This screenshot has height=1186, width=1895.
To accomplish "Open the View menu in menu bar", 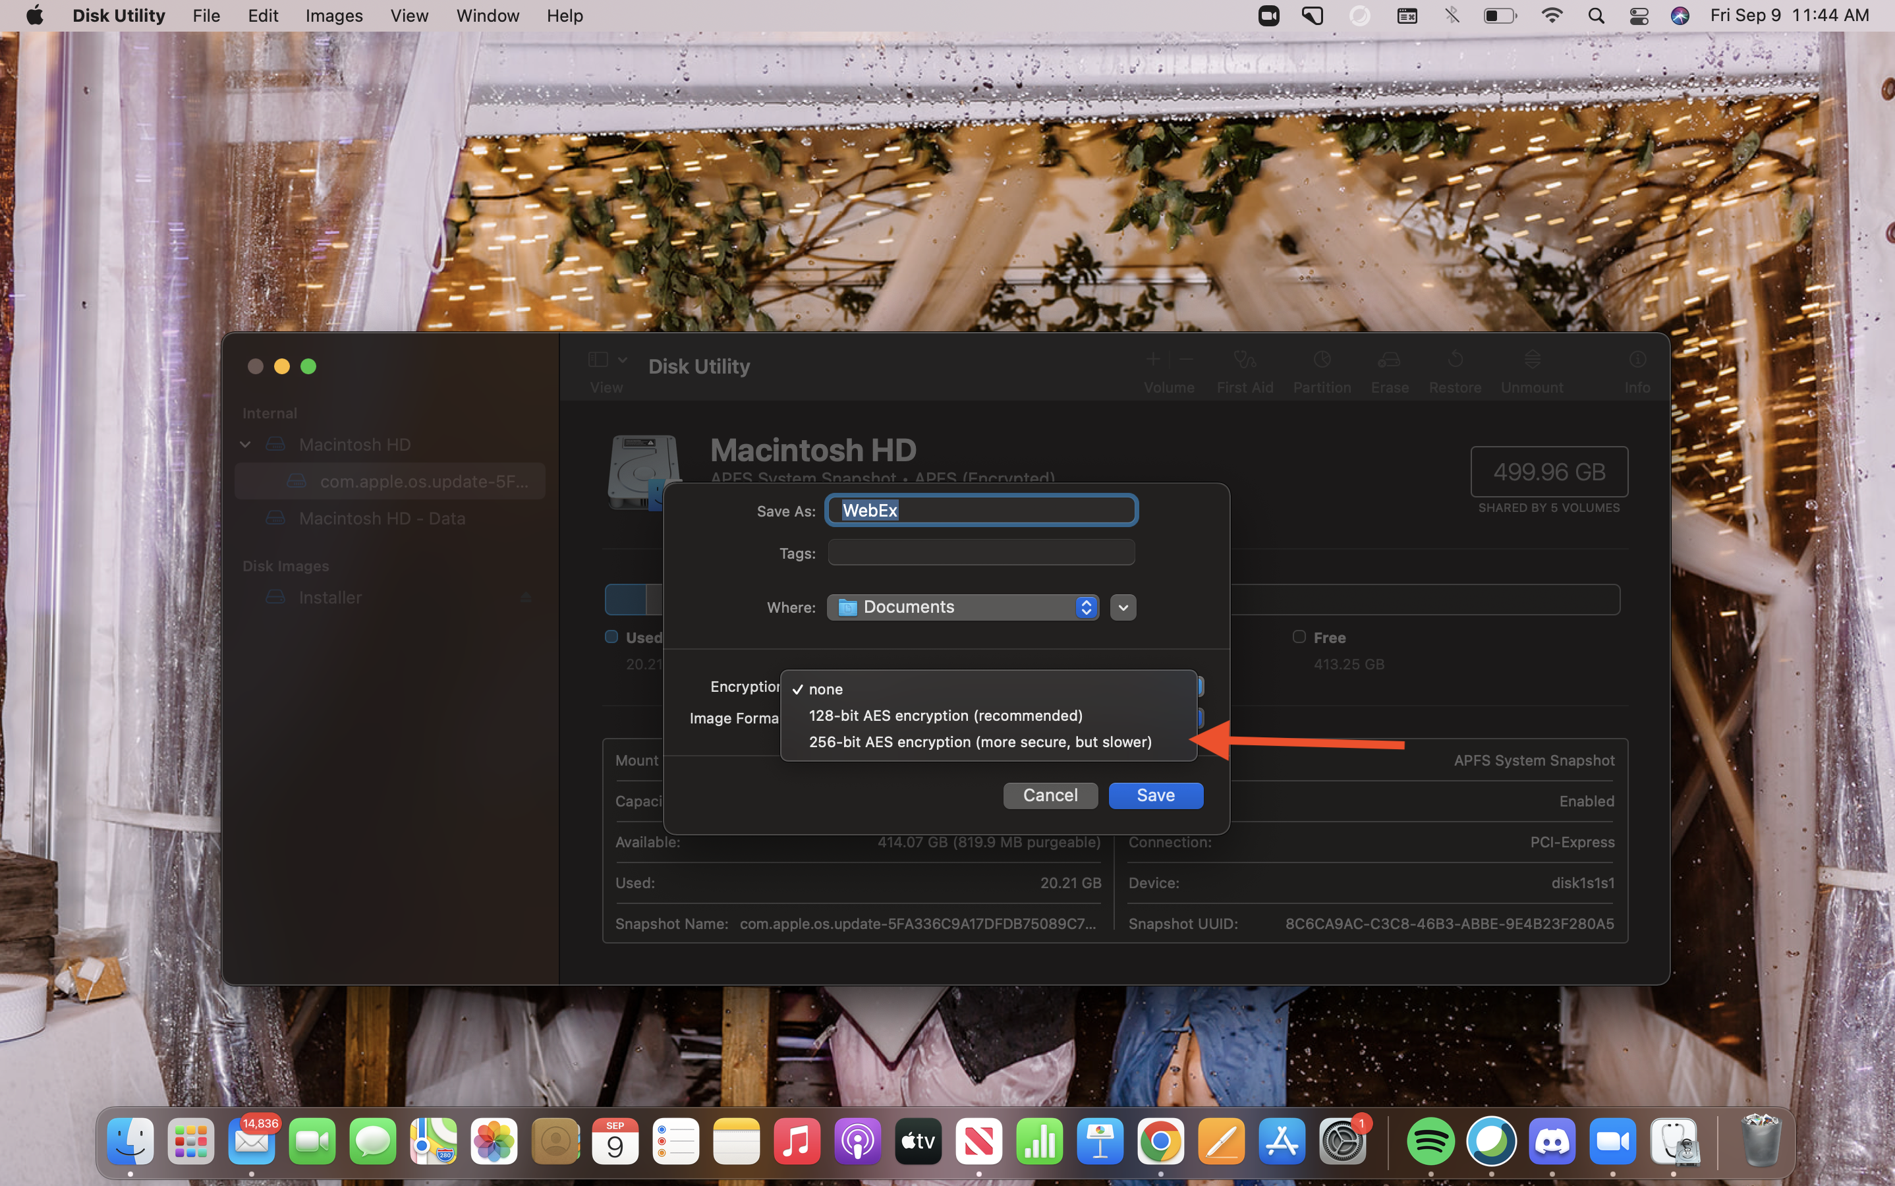I will (409, 15).
